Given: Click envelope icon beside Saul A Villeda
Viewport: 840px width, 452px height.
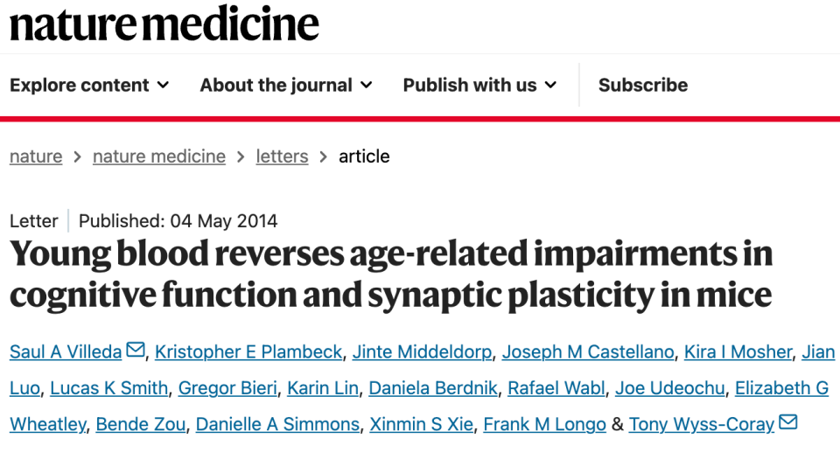Looking at the screenshot, I should [x=136, y=351].
